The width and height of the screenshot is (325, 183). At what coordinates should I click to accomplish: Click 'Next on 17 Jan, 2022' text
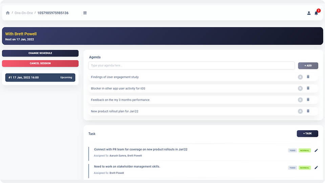pyautogui.click(x=20, y=39)
